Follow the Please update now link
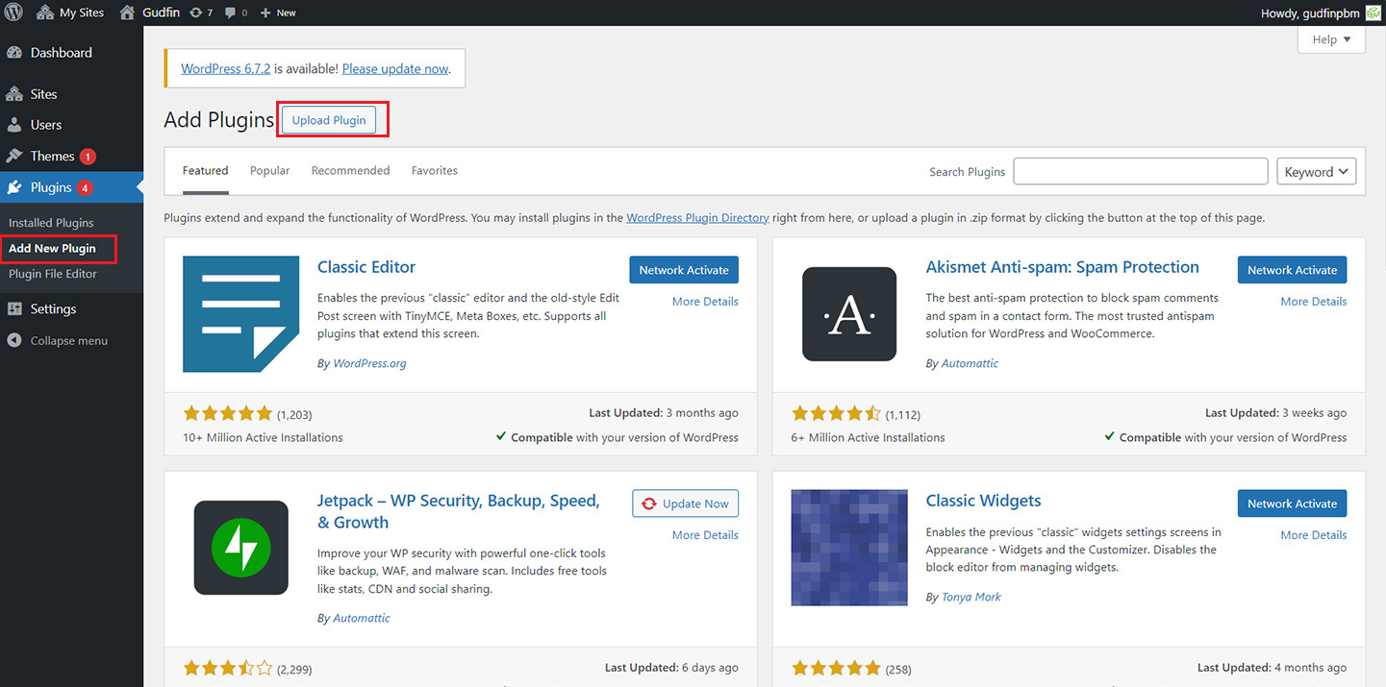 tap(395, 68)
